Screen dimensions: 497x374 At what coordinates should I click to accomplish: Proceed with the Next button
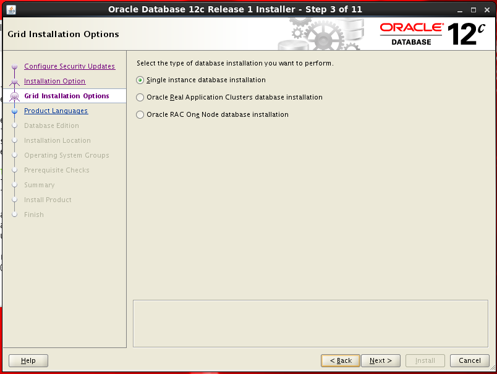[x=381, y=360]
